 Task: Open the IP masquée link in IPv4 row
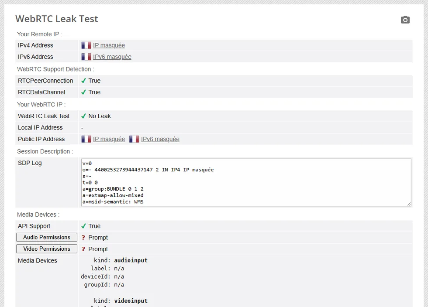[x=109, y=45]
